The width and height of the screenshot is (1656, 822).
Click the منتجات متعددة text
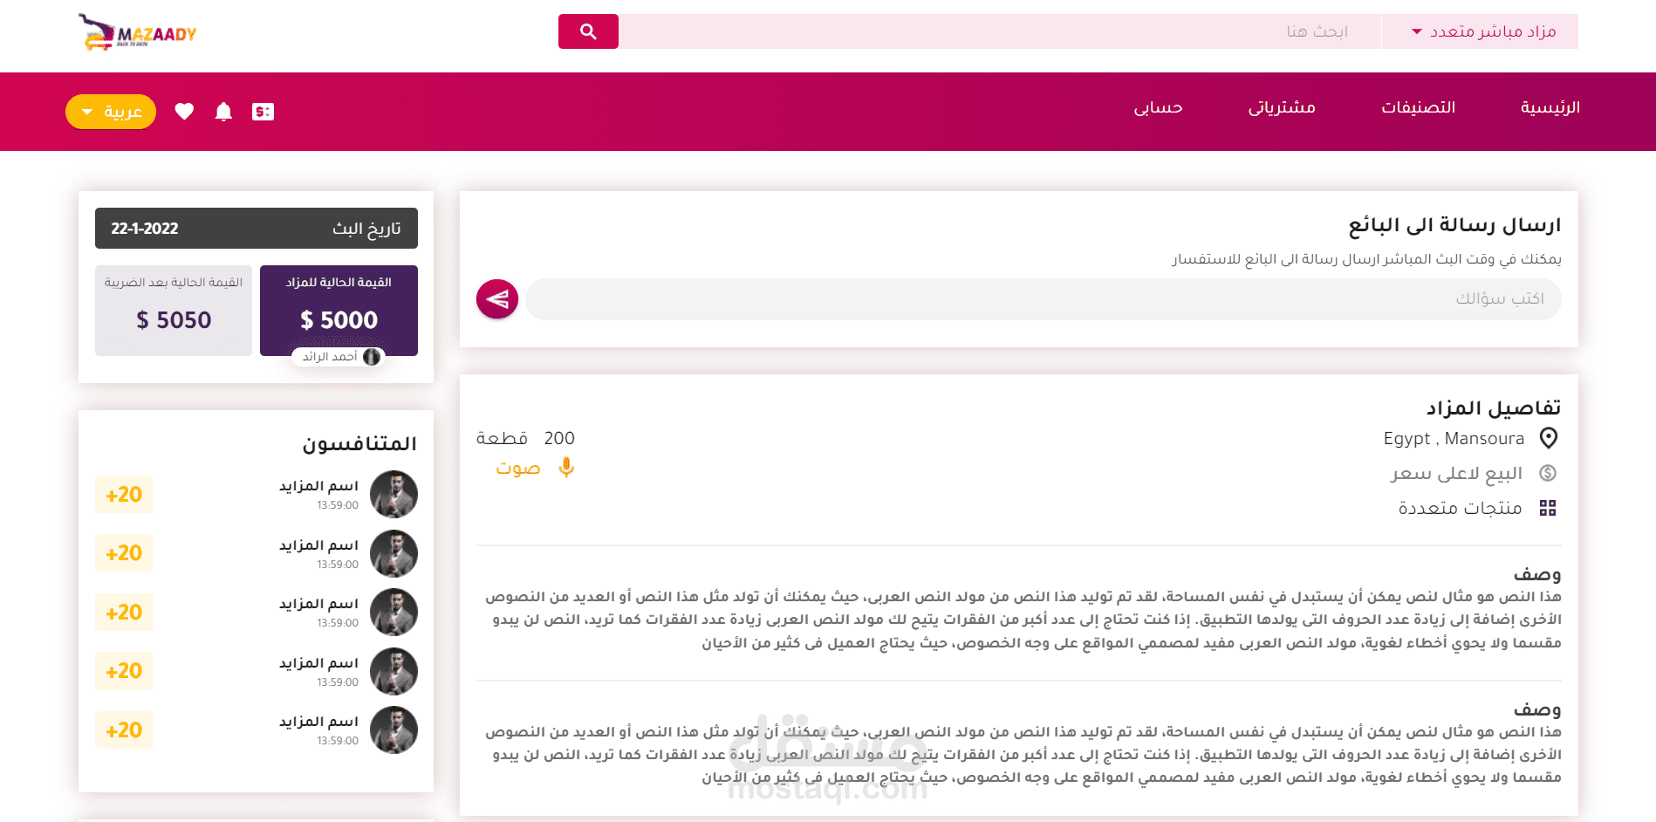pyautogui.click(x=1461, y=508)
